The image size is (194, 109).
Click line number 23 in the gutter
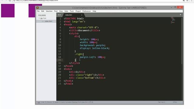click(60, 84)
